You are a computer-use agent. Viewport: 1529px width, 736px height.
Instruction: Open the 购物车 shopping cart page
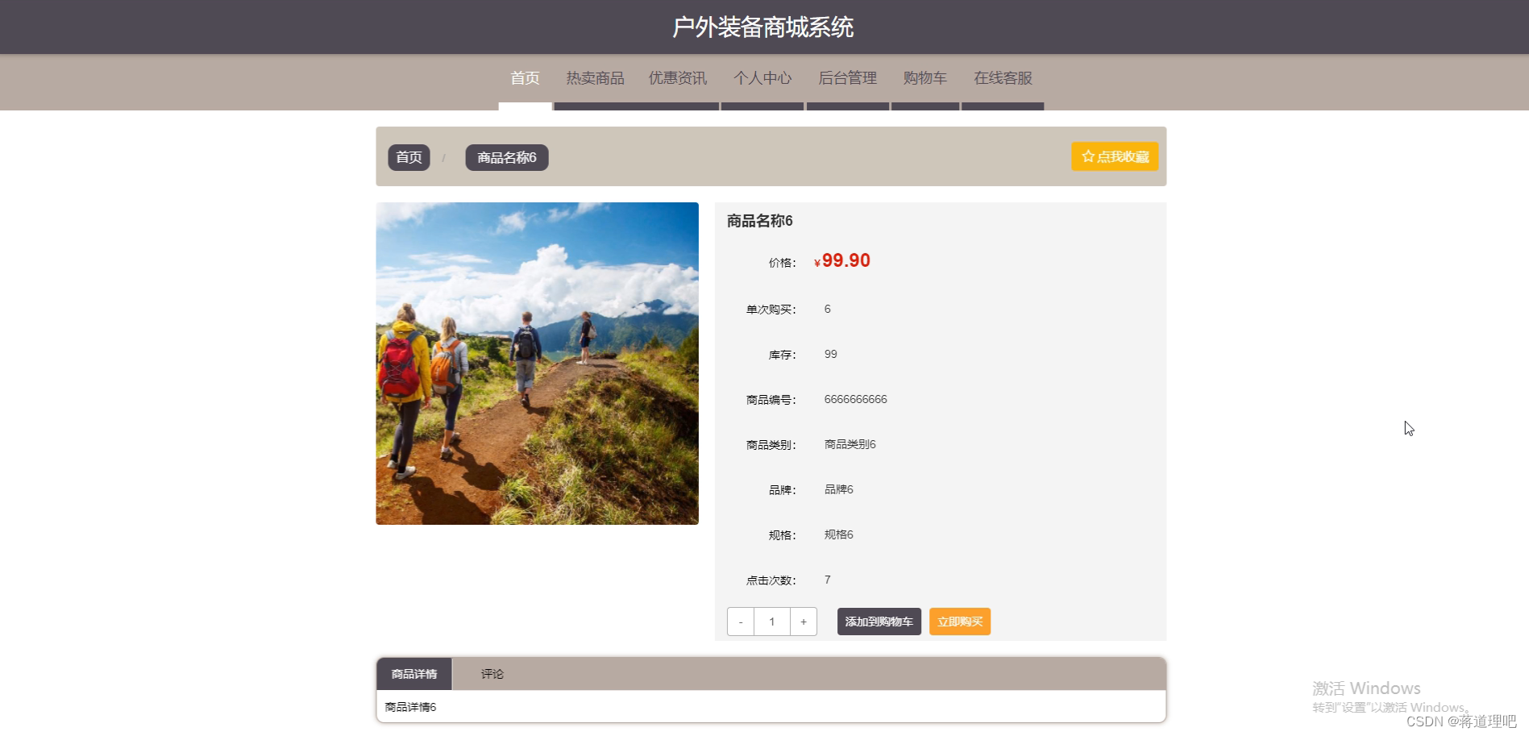(924, 77)
